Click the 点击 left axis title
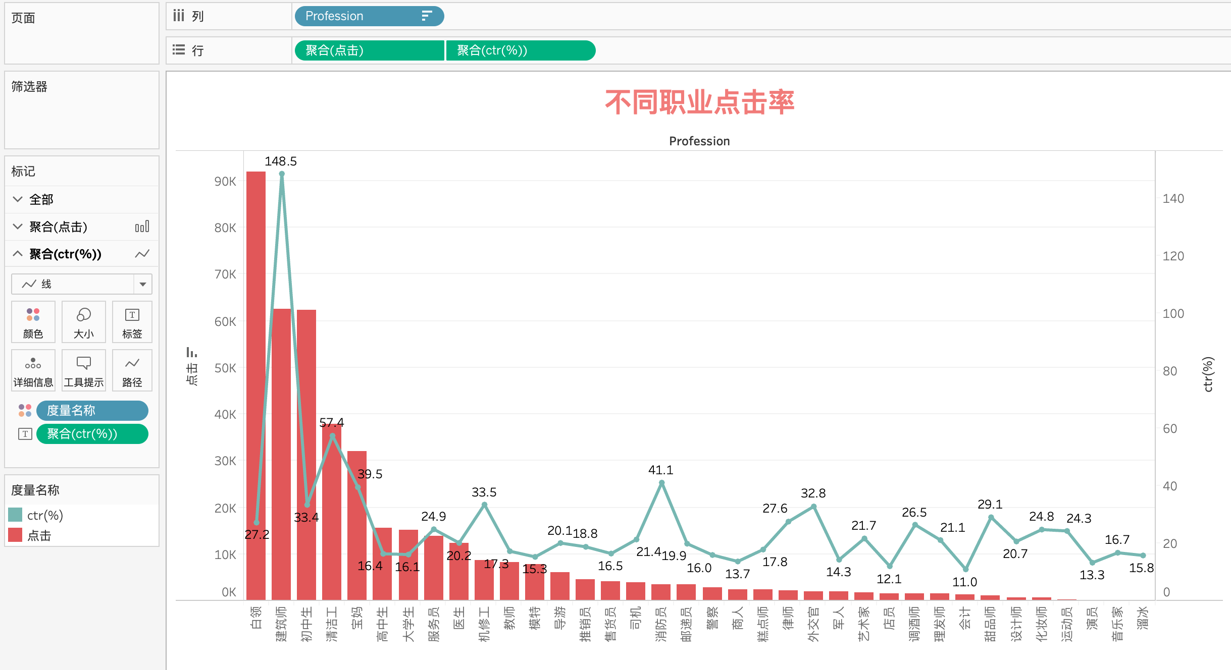This screenshot has width=1231, height=670. [192, 374]
